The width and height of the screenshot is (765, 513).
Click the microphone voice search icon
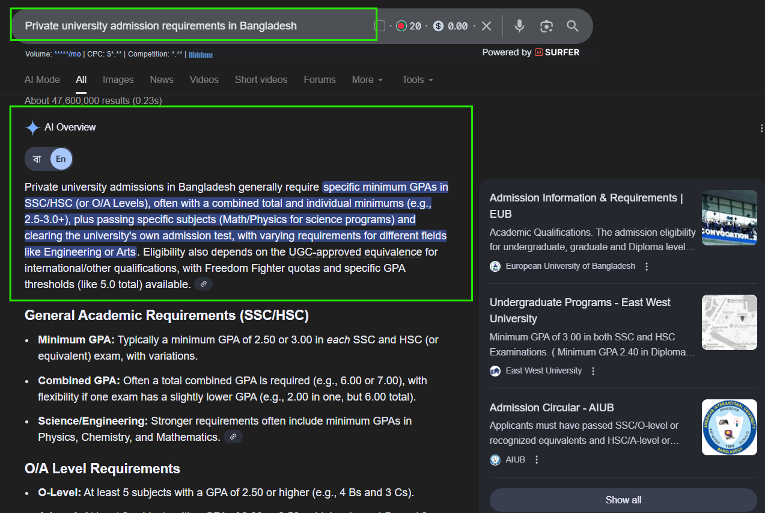click(x=519, y=25)
